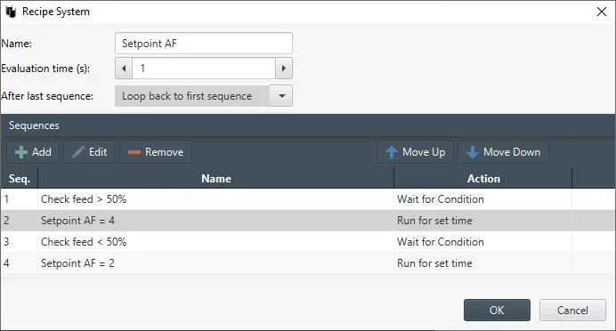The width and height of the screenshot is (616, 331).
Task: Click sequence number 2 cell
Action: [x=20, y=221]
